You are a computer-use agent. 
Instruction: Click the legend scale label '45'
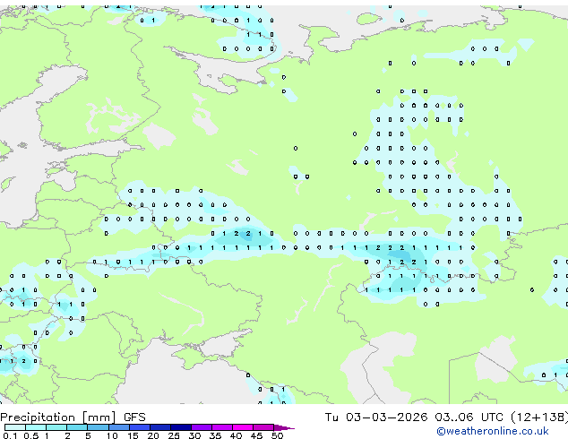256,435
